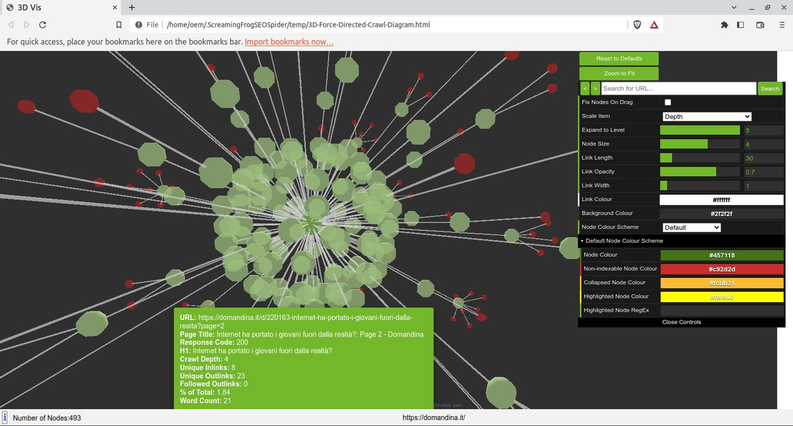Click the Reset to Defaults button
Screen dimensions: 793x426
619,58
